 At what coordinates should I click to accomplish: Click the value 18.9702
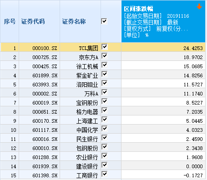(x=193, y=57)
